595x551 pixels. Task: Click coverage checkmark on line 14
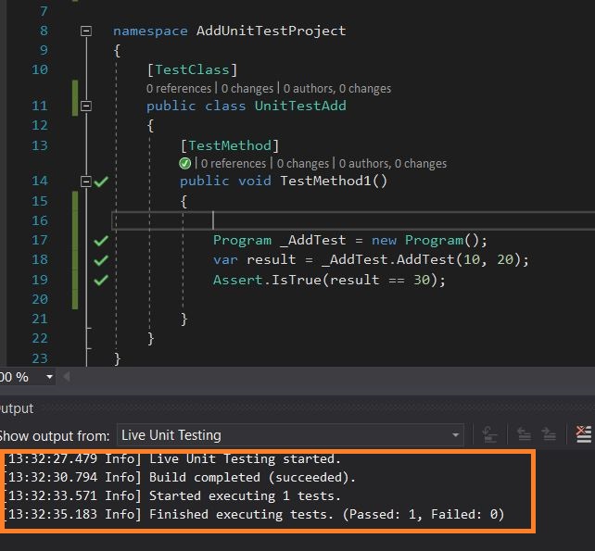pyautogui.click(x=101, y=182)
